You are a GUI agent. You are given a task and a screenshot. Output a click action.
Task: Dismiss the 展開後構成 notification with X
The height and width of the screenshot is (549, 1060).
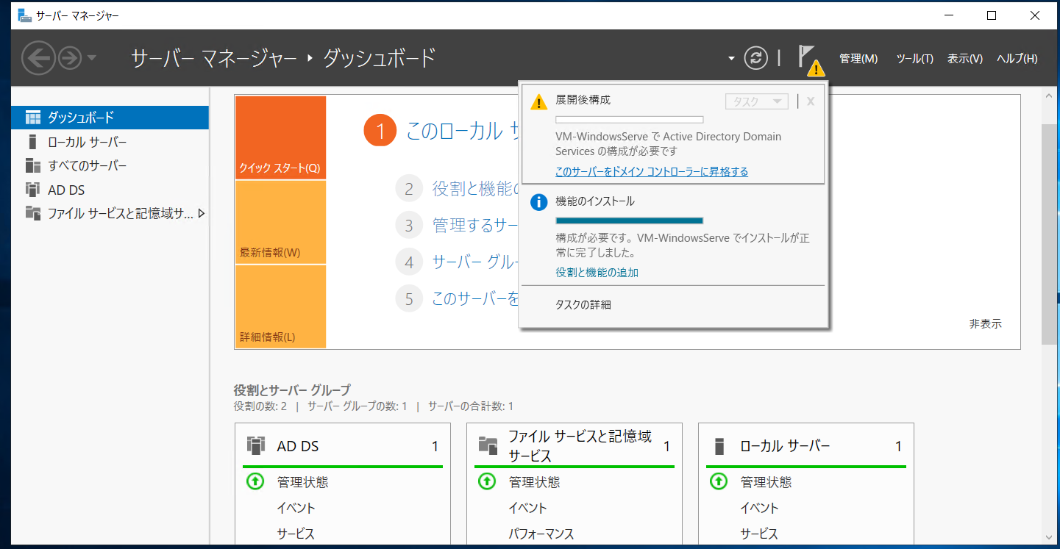click(x=811, y=101)
